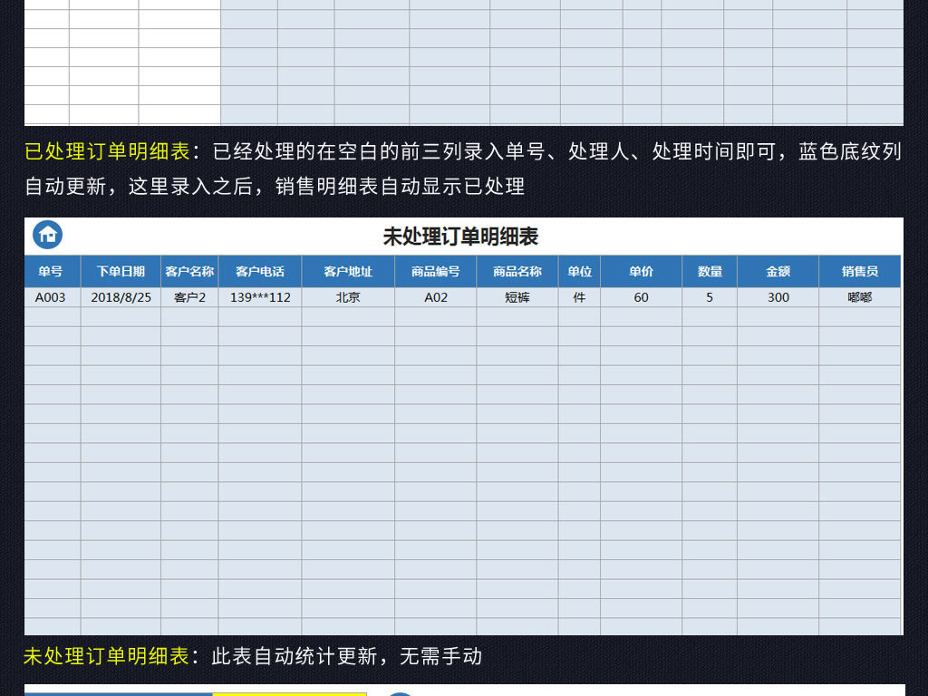The image size is (928, 696).
Task: Select the 未处理订单明细表 title
Action: (464, 237)
